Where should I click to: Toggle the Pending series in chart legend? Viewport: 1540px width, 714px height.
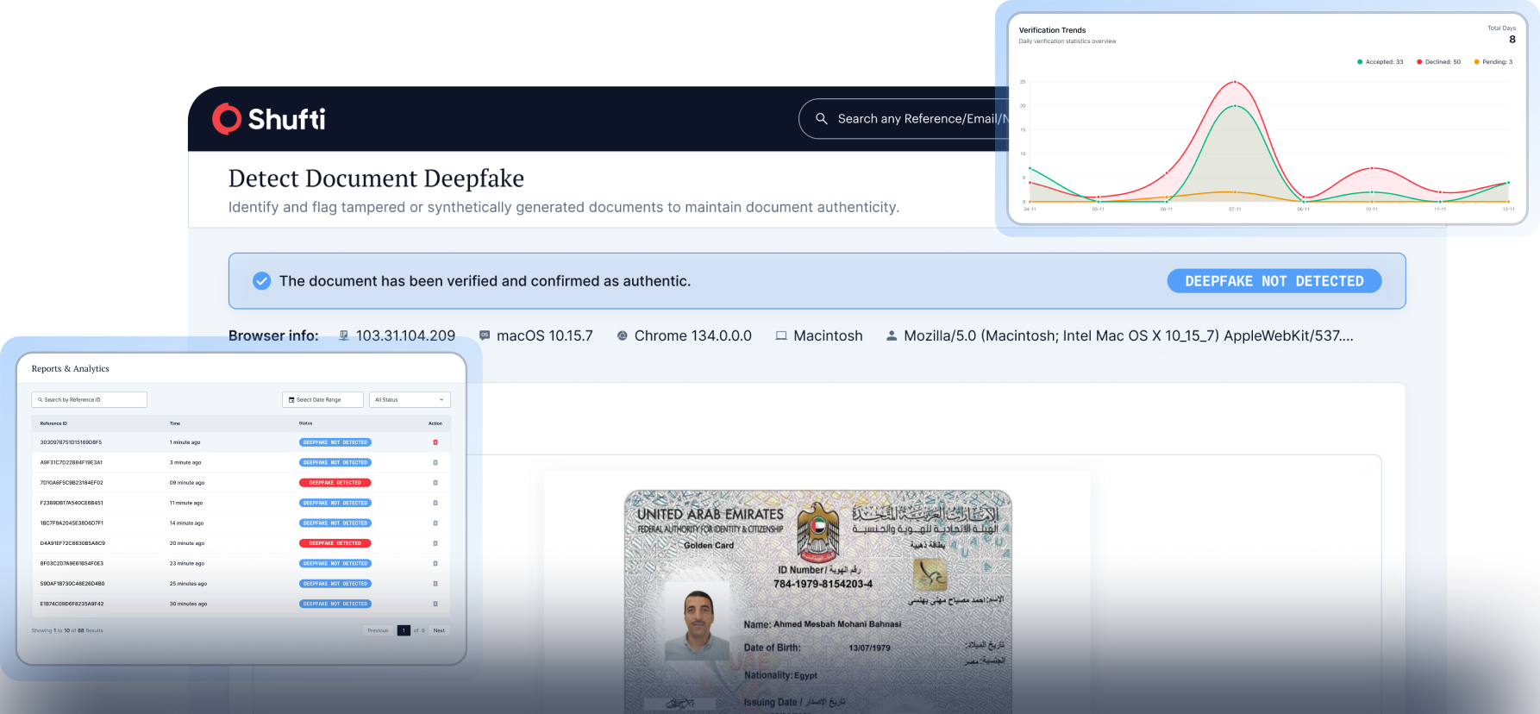[x=1493, y=62]
